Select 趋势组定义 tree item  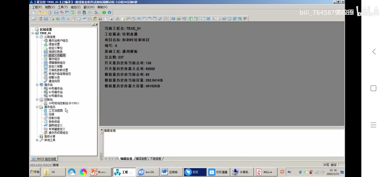[x=56, y=125]
